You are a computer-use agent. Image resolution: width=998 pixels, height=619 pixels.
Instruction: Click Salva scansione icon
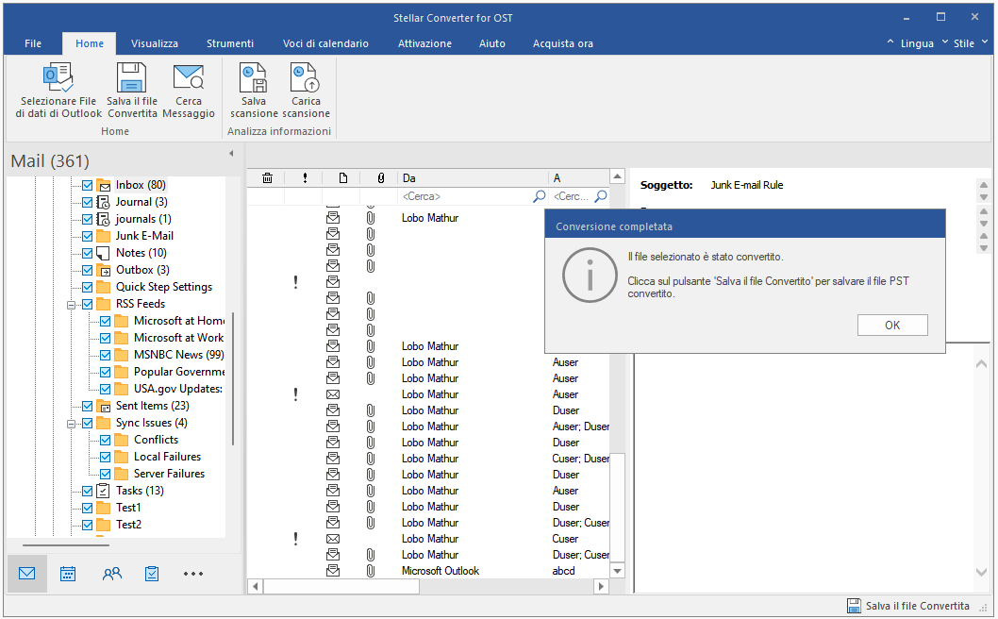tap(254, 79)
